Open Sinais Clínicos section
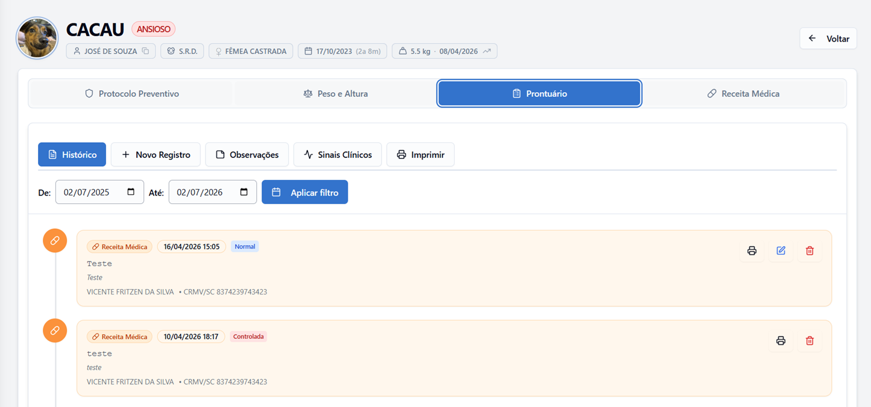 338,155
